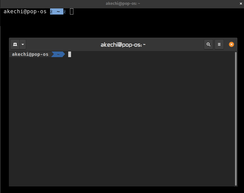
Task: Click the title bar of the background terminal
Action: coord(123,3)
